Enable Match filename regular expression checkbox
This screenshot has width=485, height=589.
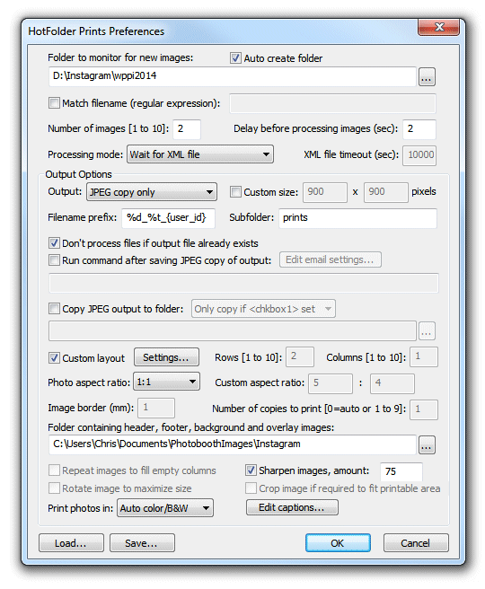click(x=54, y=103)
